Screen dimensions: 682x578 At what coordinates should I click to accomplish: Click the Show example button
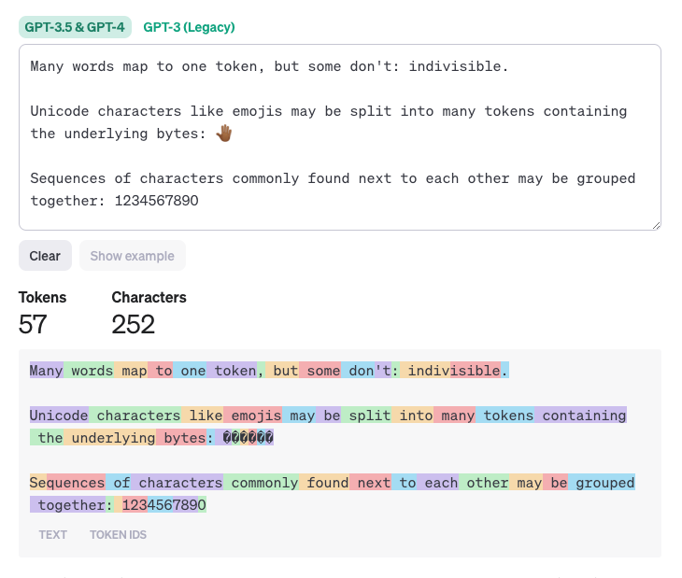pos(133,256)
